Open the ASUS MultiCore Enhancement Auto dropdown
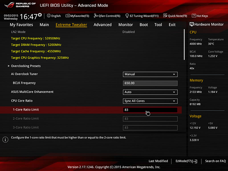Viewport: 228px width, 171px height. 150,92
